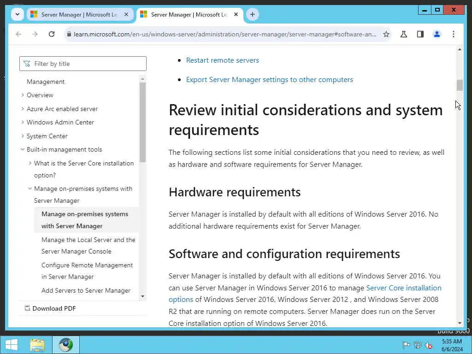This screenshot has height=354, width=472.
Task: Open the network tray icon
Action: (418, 345)
